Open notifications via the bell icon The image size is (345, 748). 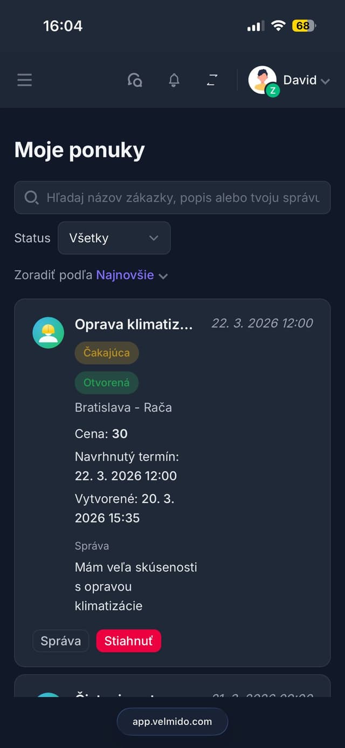174,80
